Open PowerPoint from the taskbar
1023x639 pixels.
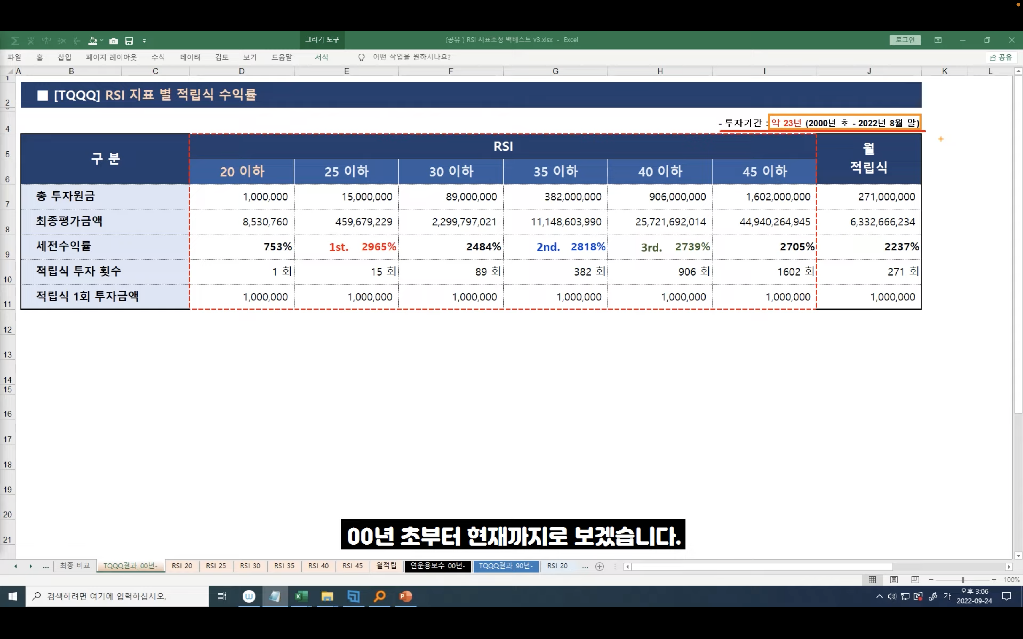pyautogui.click(x=405, y=596)
